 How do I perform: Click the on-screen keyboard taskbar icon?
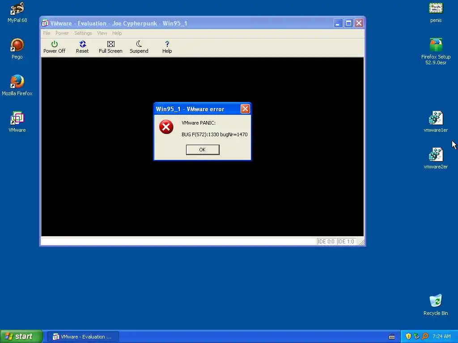pos(392,337)
